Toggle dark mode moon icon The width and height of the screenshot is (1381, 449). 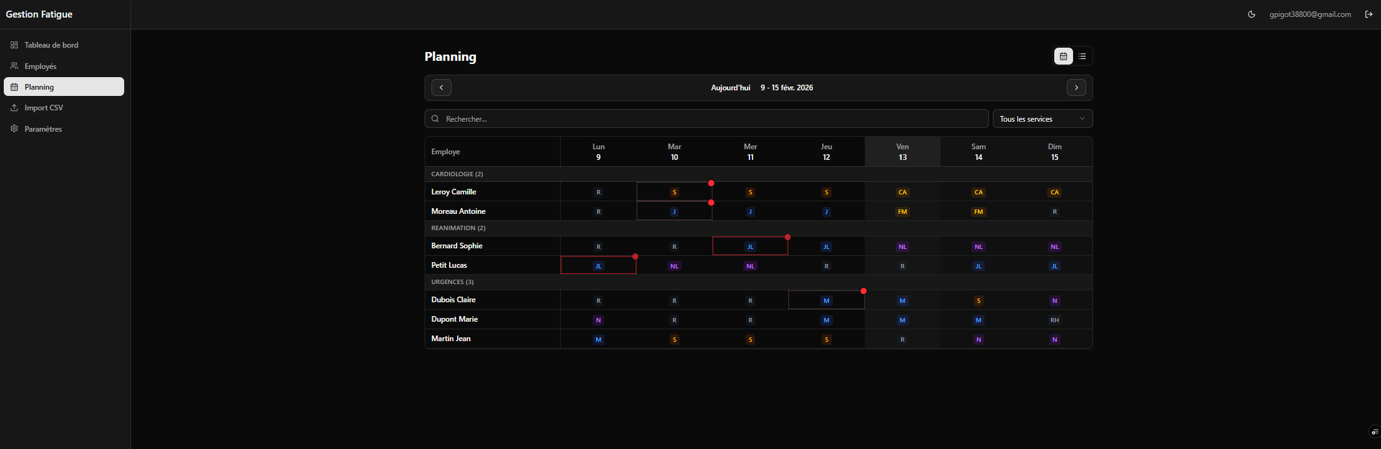click(1251, 14)
